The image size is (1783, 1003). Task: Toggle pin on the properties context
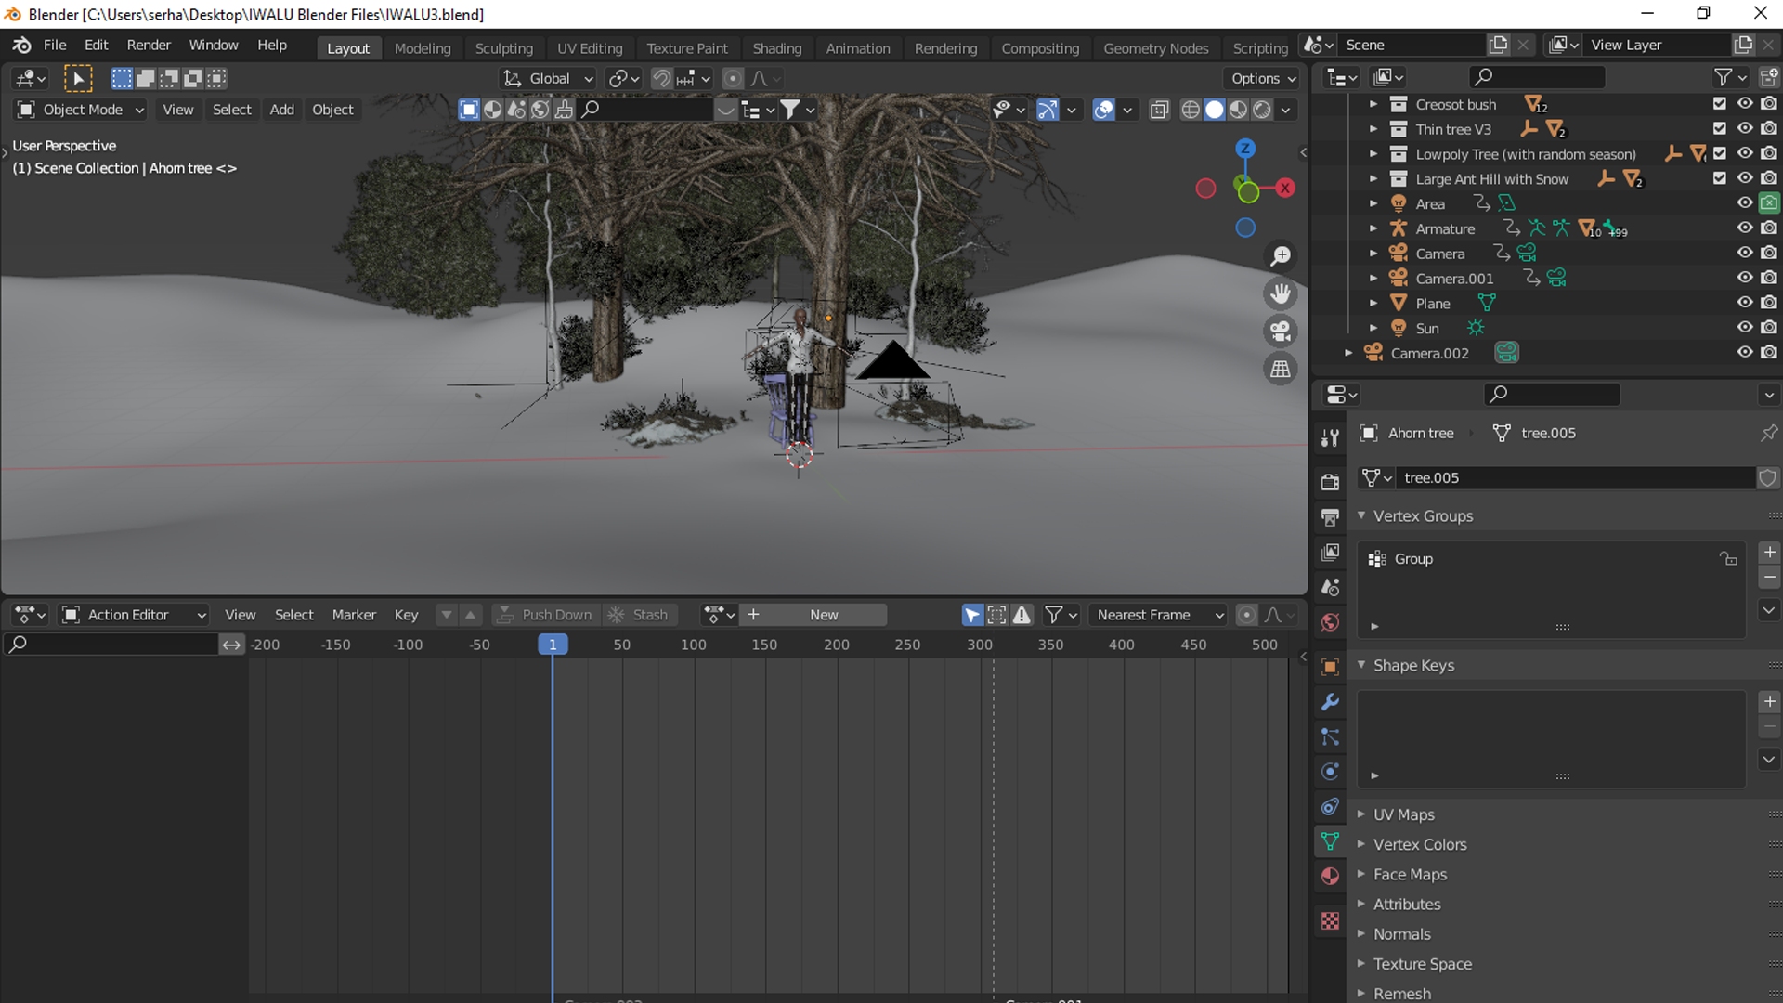coord(1768,433)
